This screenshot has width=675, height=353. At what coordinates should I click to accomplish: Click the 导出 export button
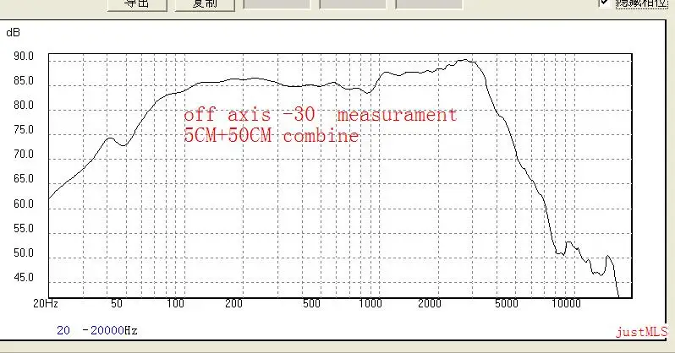(137, 4)
